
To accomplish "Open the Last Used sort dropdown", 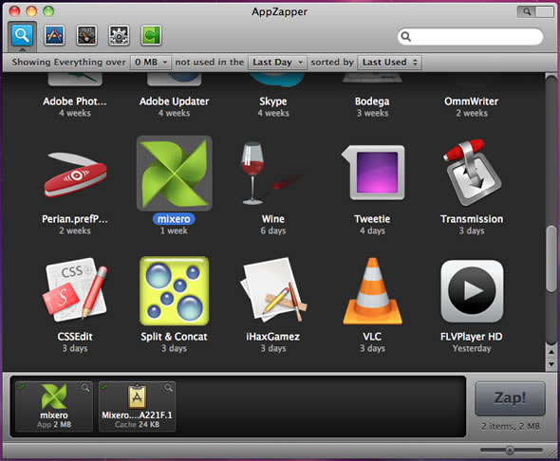I will 390,62.
